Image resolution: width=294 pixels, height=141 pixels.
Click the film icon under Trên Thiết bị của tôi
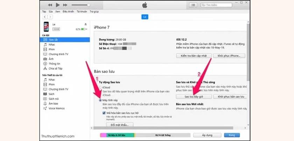click(45, 85)
